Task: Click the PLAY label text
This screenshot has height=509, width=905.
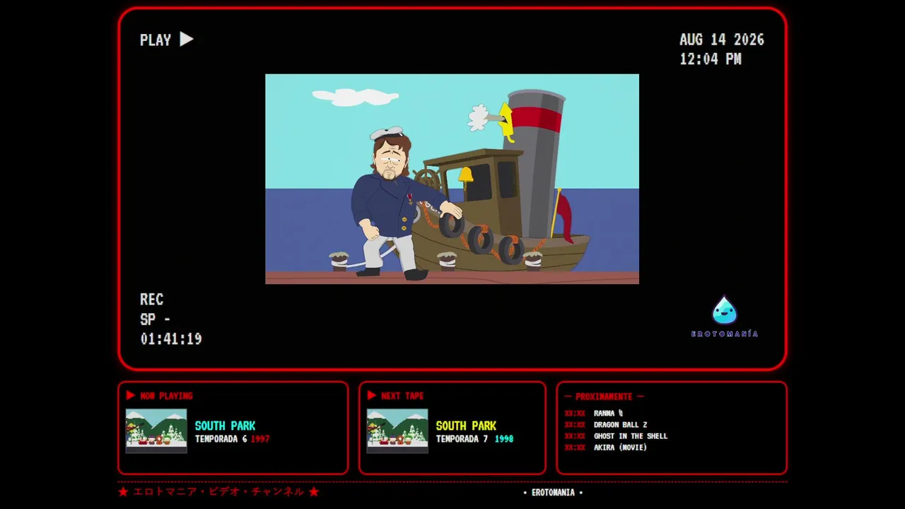Action: click(x=156, y=40)
